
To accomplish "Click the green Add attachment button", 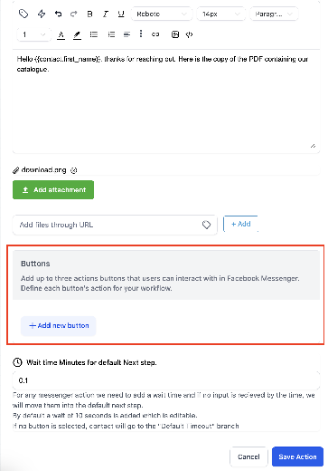I will click(x=53, y=190).
